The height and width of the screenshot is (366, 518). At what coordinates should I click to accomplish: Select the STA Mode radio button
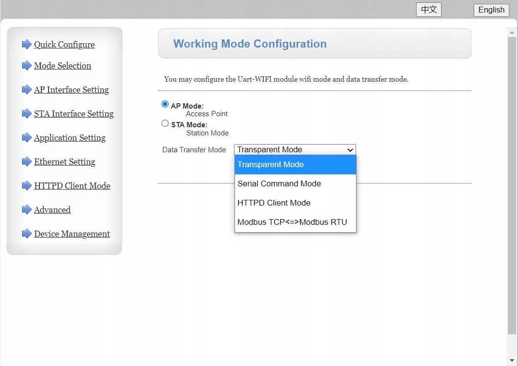[165, 123]
